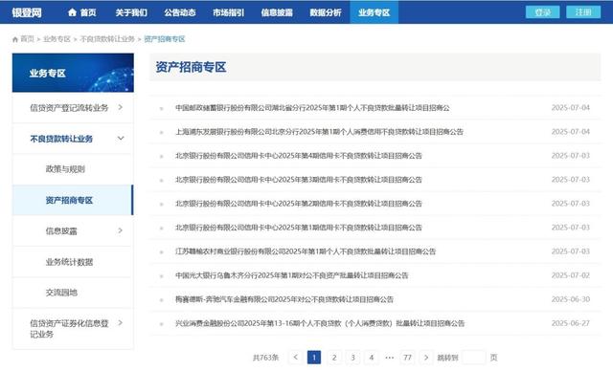Go to 不良贷款转让业务 breadcrumb link
Screen dimensions: 613x371
click(x=107, y=39)
